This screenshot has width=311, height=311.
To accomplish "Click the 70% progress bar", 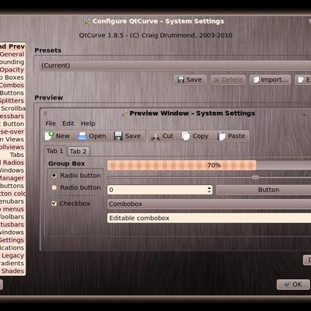I will coord(209,165).
